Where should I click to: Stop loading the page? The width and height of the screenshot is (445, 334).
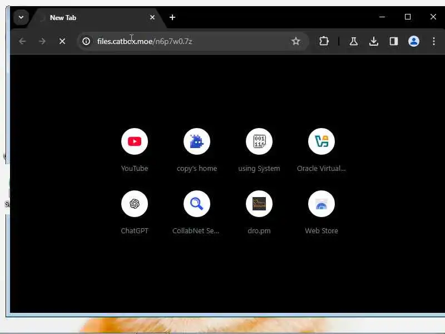[62, 41]
